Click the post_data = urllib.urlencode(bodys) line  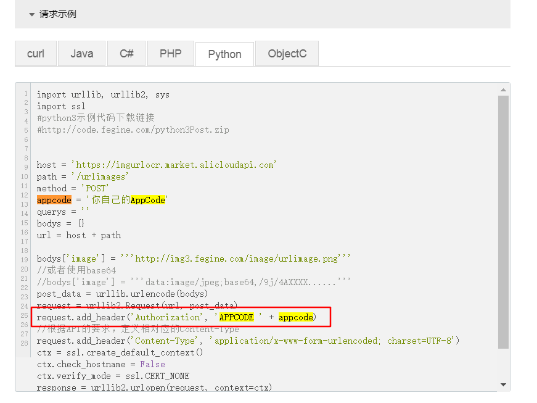(122, 294)
